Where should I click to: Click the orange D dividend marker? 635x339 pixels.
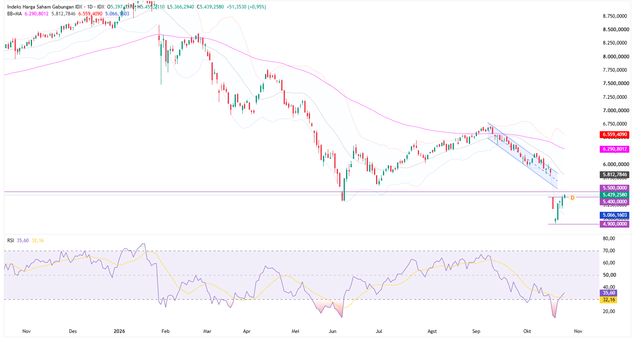click(572, 198)
